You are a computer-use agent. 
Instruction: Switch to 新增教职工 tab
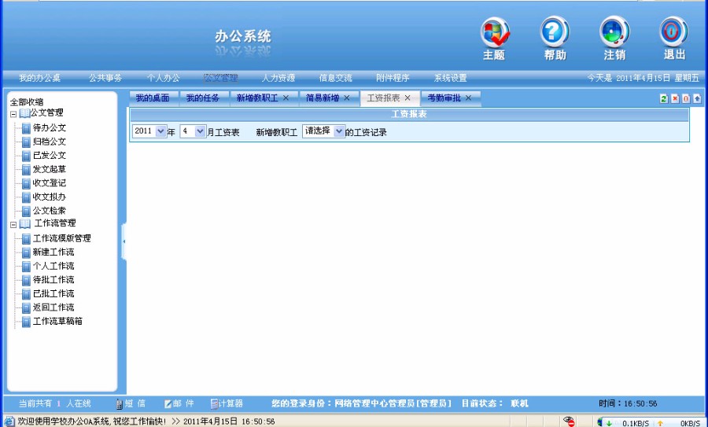click(x=257, y=98)
